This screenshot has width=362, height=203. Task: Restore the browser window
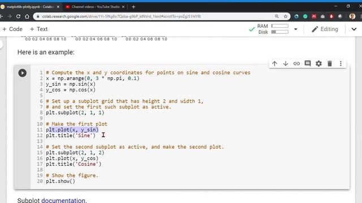(x=348, y=6)
